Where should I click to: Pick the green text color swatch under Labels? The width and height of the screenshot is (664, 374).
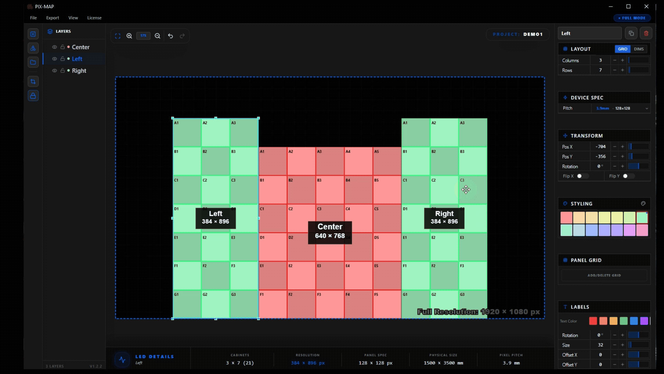(x=624, y=321)
